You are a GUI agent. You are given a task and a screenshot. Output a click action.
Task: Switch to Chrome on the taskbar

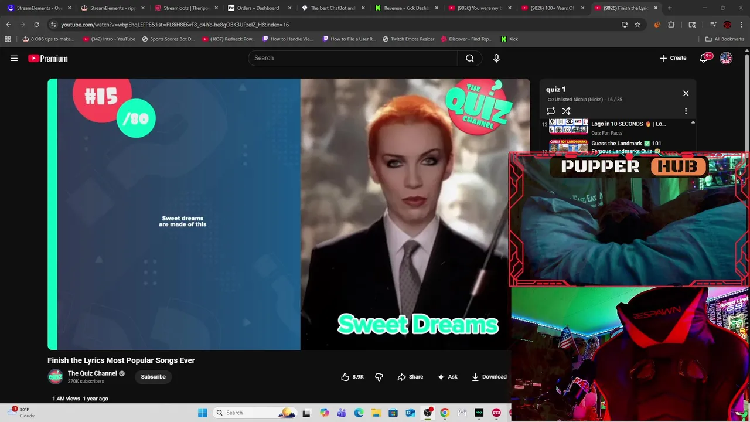click(445, 413)
